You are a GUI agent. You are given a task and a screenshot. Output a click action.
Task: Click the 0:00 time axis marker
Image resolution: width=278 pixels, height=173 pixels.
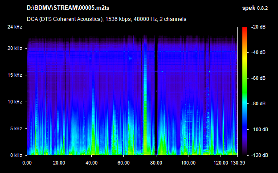pos(27,163)
